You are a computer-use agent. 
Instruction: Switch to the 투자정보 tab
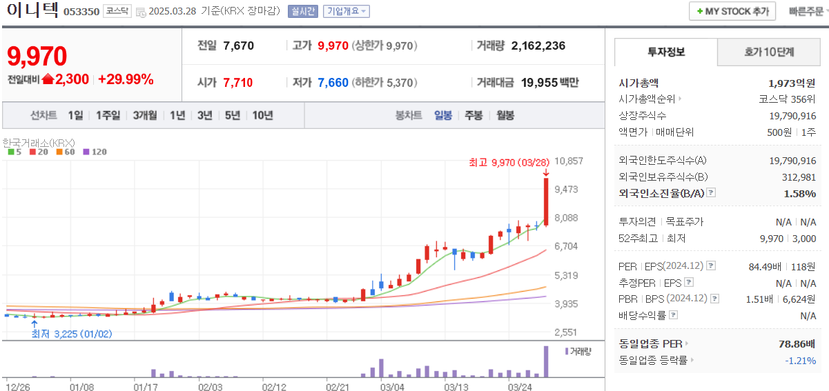click(666, 52)
